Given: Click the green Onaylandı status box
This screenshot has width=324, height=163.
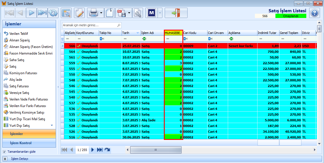Looking at the screenshot, I should (x=291, y=16).
